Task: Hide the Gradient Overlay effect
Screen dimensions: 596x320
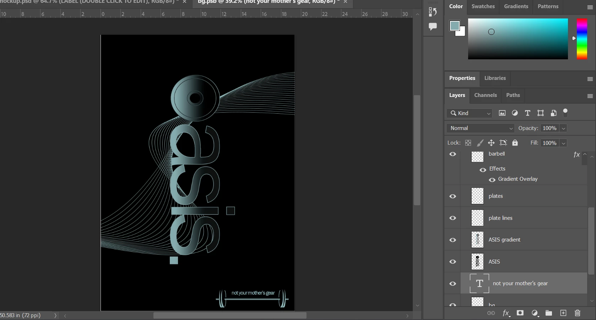Action: 492,180
